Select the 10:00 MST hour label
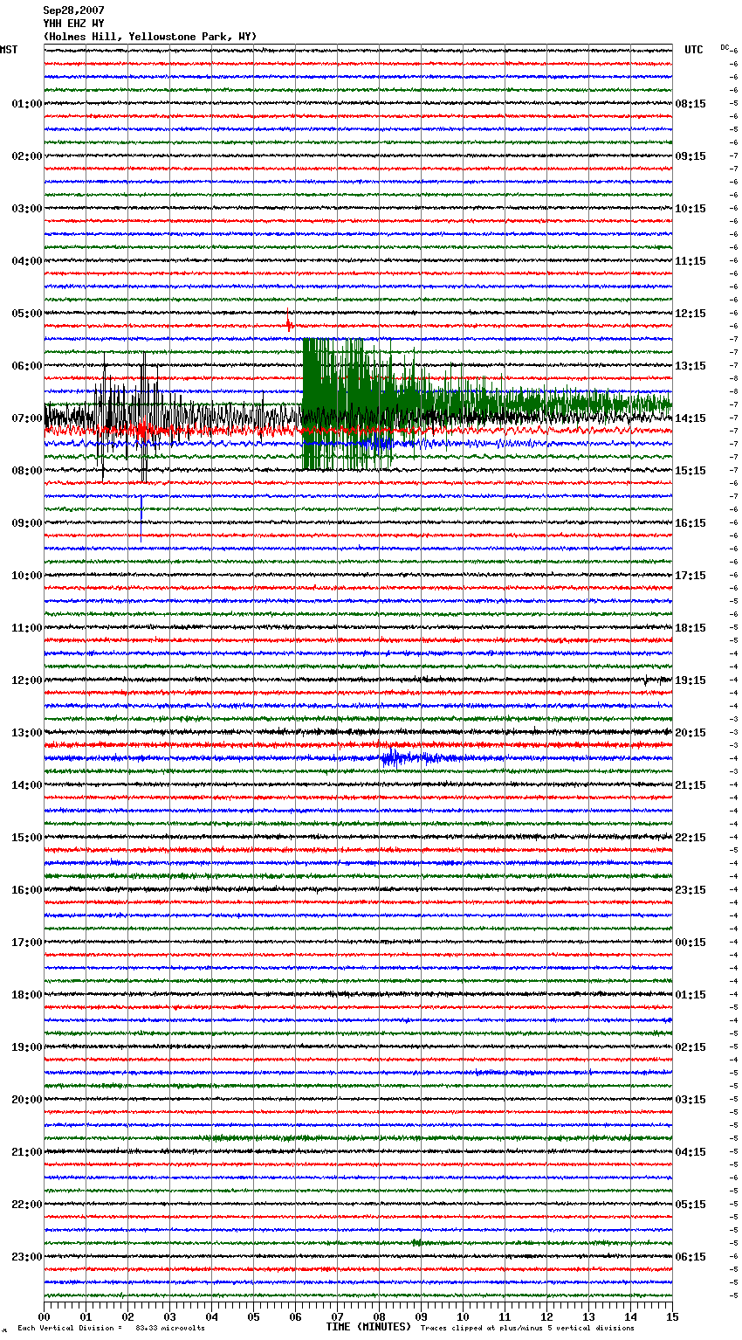 27,576
